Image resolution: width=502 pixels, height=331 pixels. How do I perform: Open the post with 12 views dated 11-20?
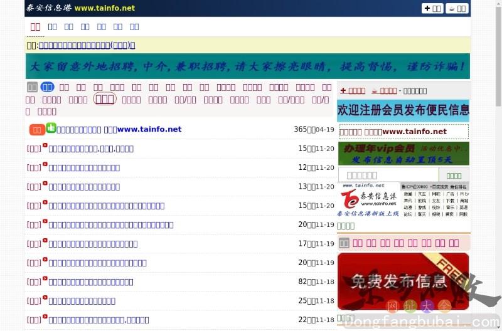pos(84,167)
